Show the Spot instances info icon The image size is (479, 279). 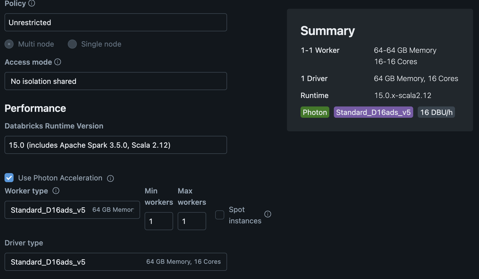click(x=268, y=214)
